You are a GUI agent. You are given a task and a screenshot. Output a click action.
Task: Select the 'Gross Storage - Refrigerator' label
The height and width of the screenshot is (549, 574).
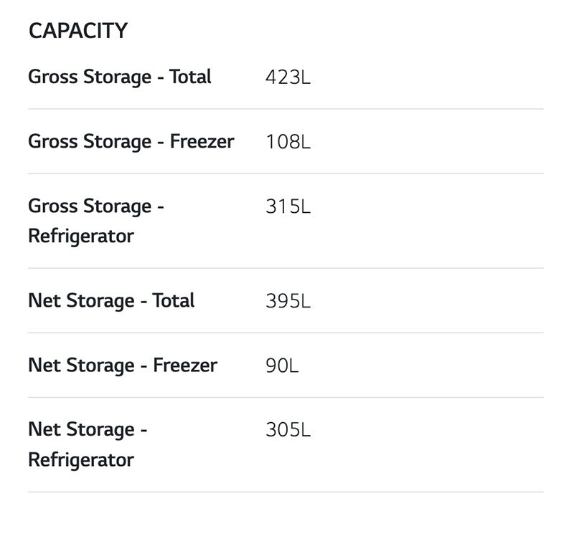click(96, 221)
